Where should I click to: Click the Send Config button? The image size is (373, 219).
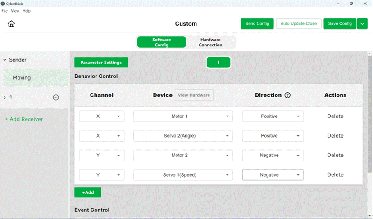point(257,24)
